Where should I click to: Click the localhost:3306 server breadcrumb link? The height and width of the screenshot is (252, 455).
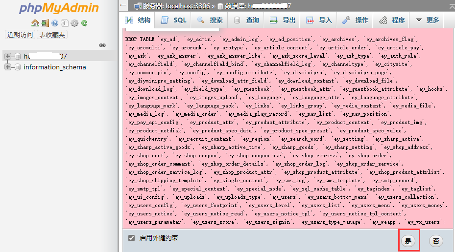click(x=176, y=6)
